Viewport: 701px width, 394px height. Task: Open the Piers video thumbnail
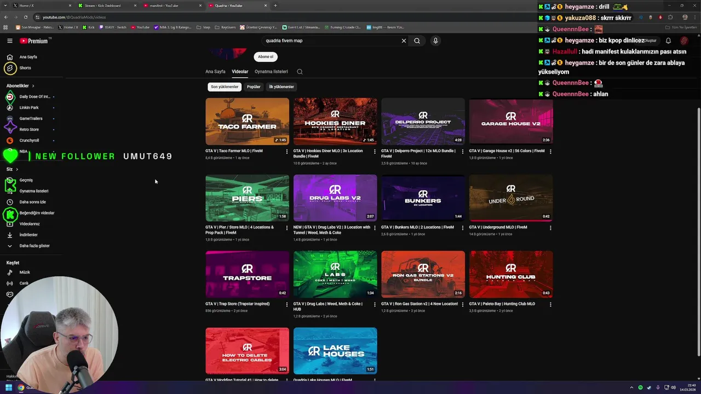247,198
